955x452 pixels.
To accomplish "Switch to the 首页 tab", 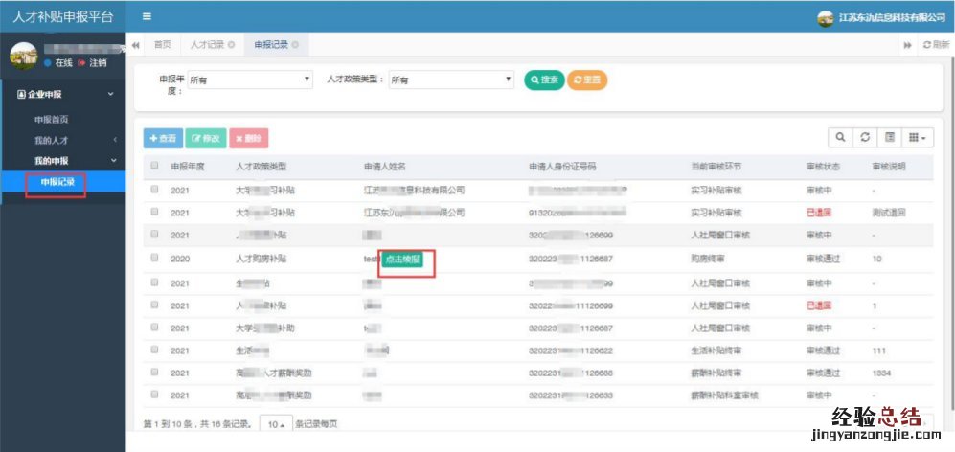I will [163, 45].
